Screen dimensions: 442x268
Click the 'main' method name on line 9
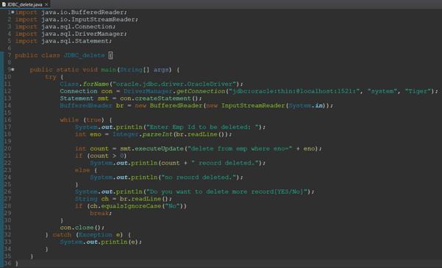point(109,70)
